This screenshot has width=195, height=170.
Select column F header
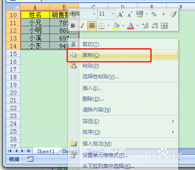[x=181, y=7]
